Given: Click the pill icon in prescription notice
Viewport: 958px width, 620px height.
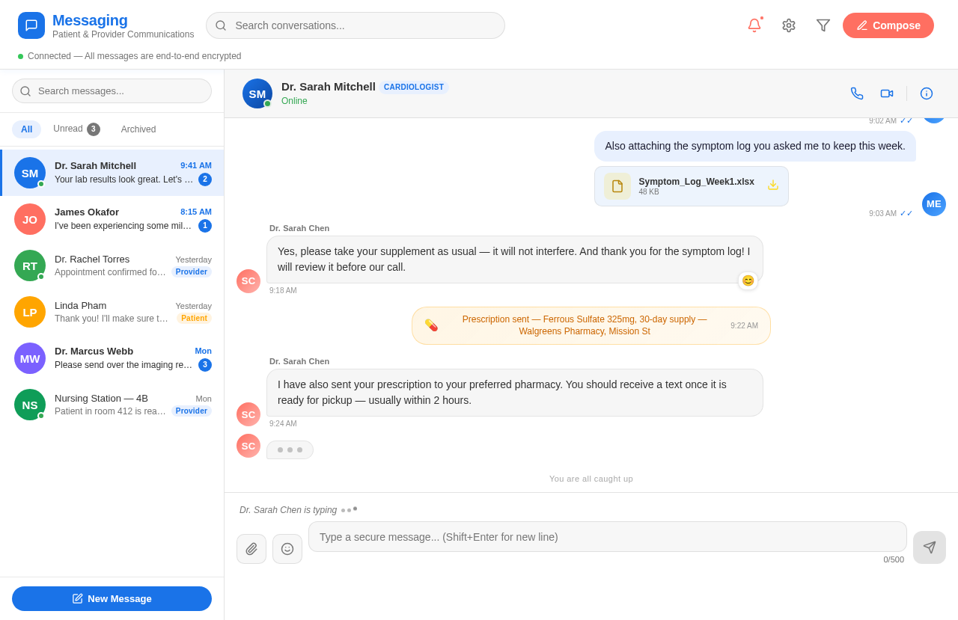Looking at the screenshot, I should point(431,325).
